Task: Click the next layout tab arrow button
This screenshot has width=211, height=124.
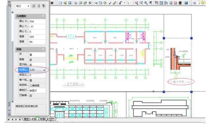Action: (16, 119)
